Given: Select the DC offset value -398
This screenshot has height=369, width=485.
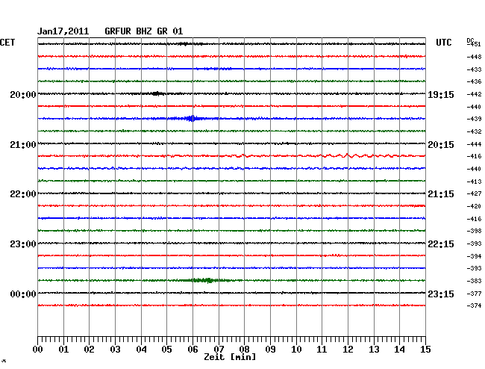Looking at the screenshot, I should coord(474,231).
